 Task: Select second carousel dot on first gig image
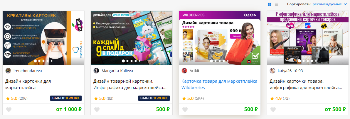[x=39, y=61]
